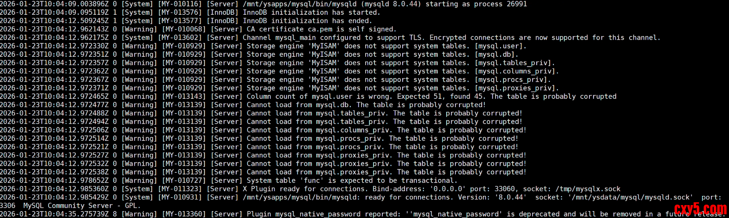Click the cxy5.com watermark link
Image resolution: width=729 pixels, height=218 pixels.
pyautogui.click(x=700, y=210)
